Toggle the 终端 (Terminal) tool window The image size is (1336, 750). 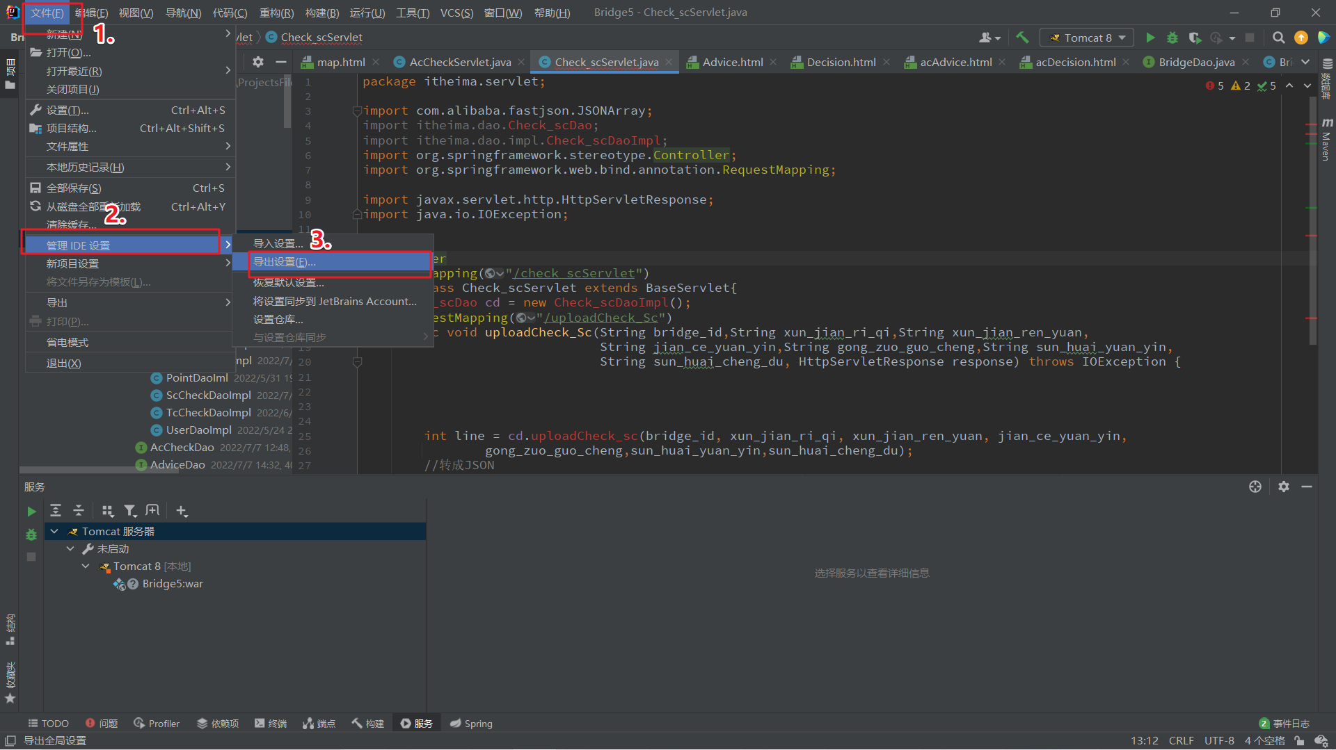click(271, 724)
